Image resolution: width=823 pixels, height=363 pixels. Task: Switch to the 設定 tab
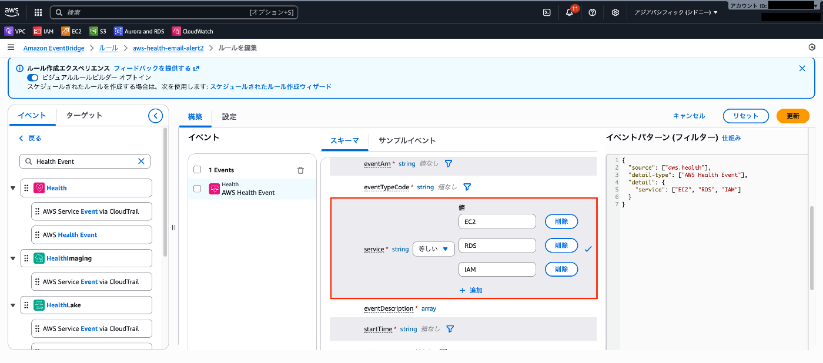(229, 116)
